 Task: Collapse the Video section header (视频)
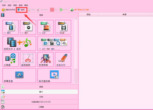coord(39,15)
